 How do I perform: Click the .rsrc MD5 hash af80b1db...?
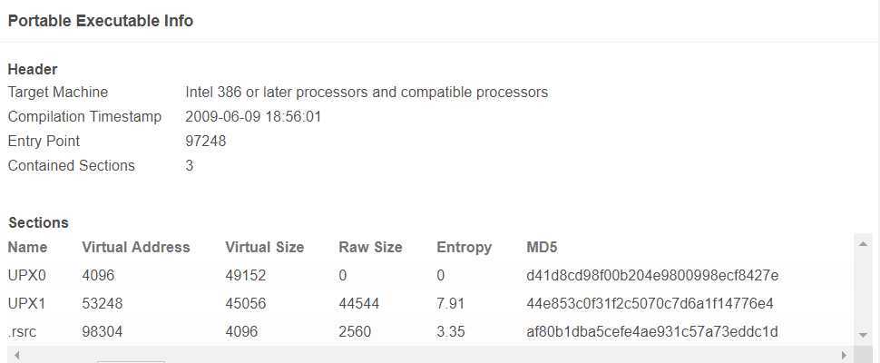pos(652,331)
